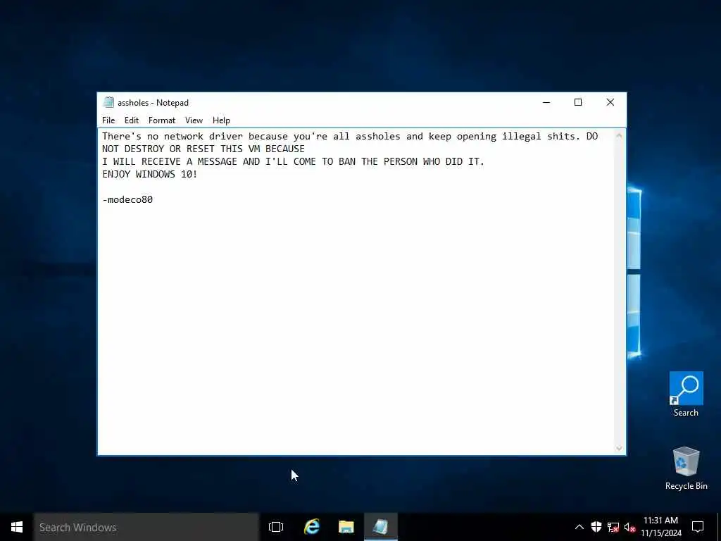Click the Notepad icon in title bar
The height and width of the screenshot is (541, 721).
click(x=108, y=102)
